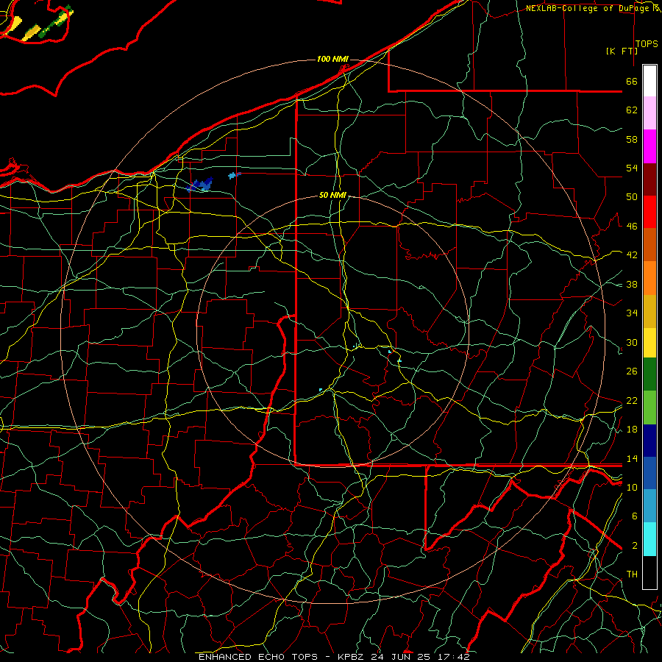Viewport: 662px width, 662px height.
Task: Click the bright yellow legend swatch
Action: [649, 342]
